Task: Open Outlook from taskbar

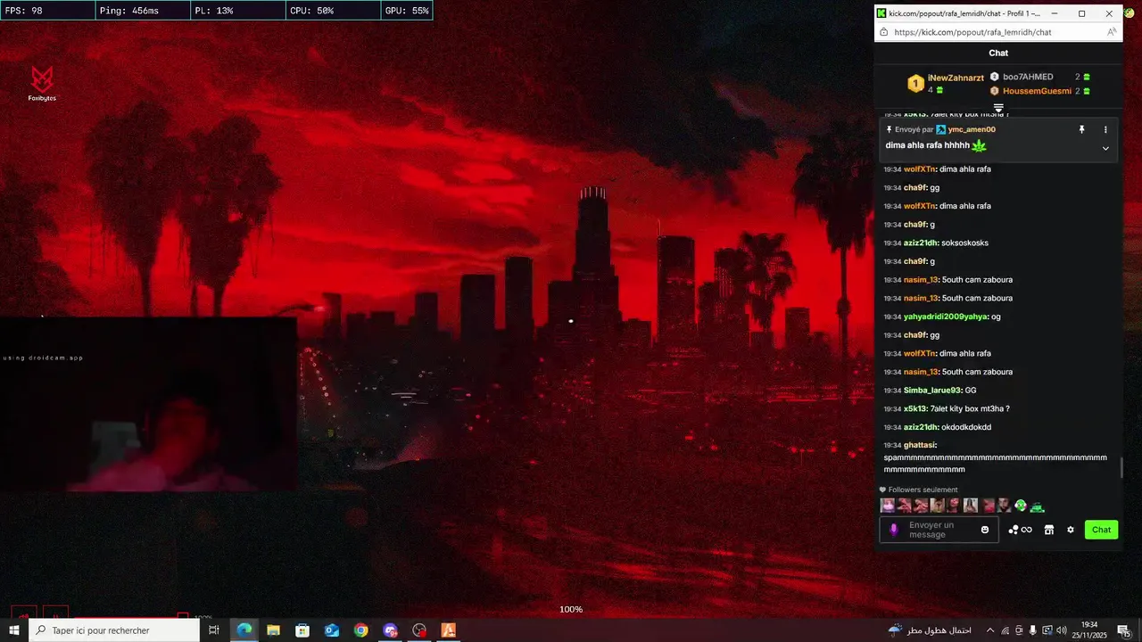Action: tap(332, 630)
